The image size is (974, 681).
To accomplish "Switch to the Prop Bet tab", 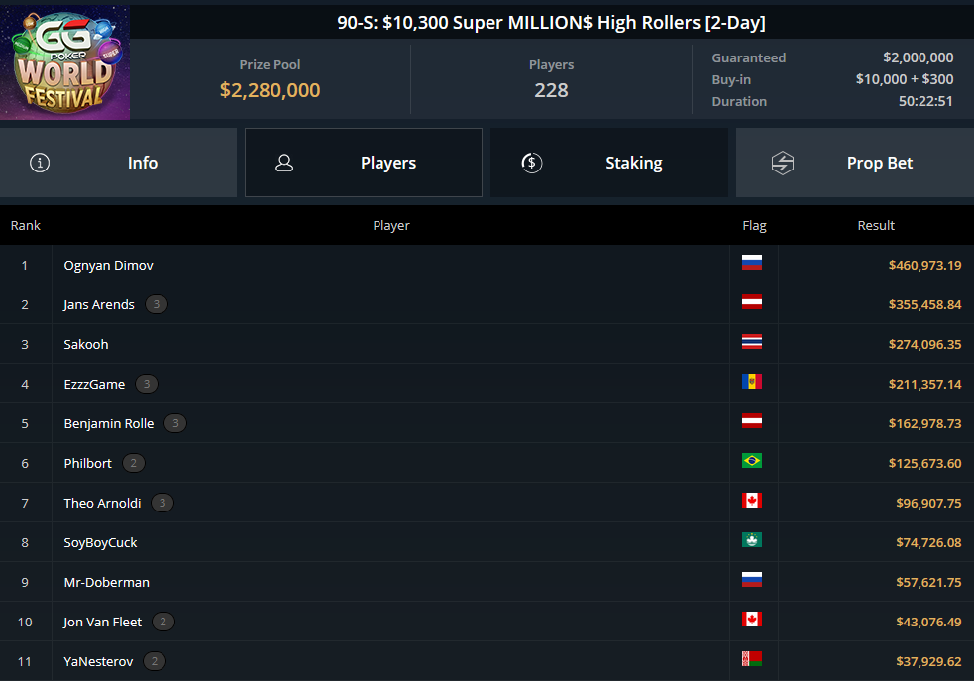I will pyautogui.click(x=855, y=163).
